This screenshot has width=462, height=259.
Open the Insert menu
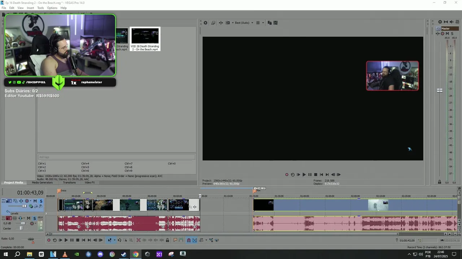30,8
